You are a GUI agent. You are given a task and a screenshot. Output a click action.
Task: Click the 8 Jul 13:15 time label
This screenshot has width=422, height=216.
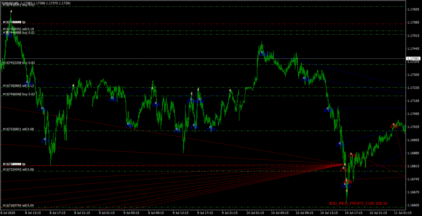[33, 213]
